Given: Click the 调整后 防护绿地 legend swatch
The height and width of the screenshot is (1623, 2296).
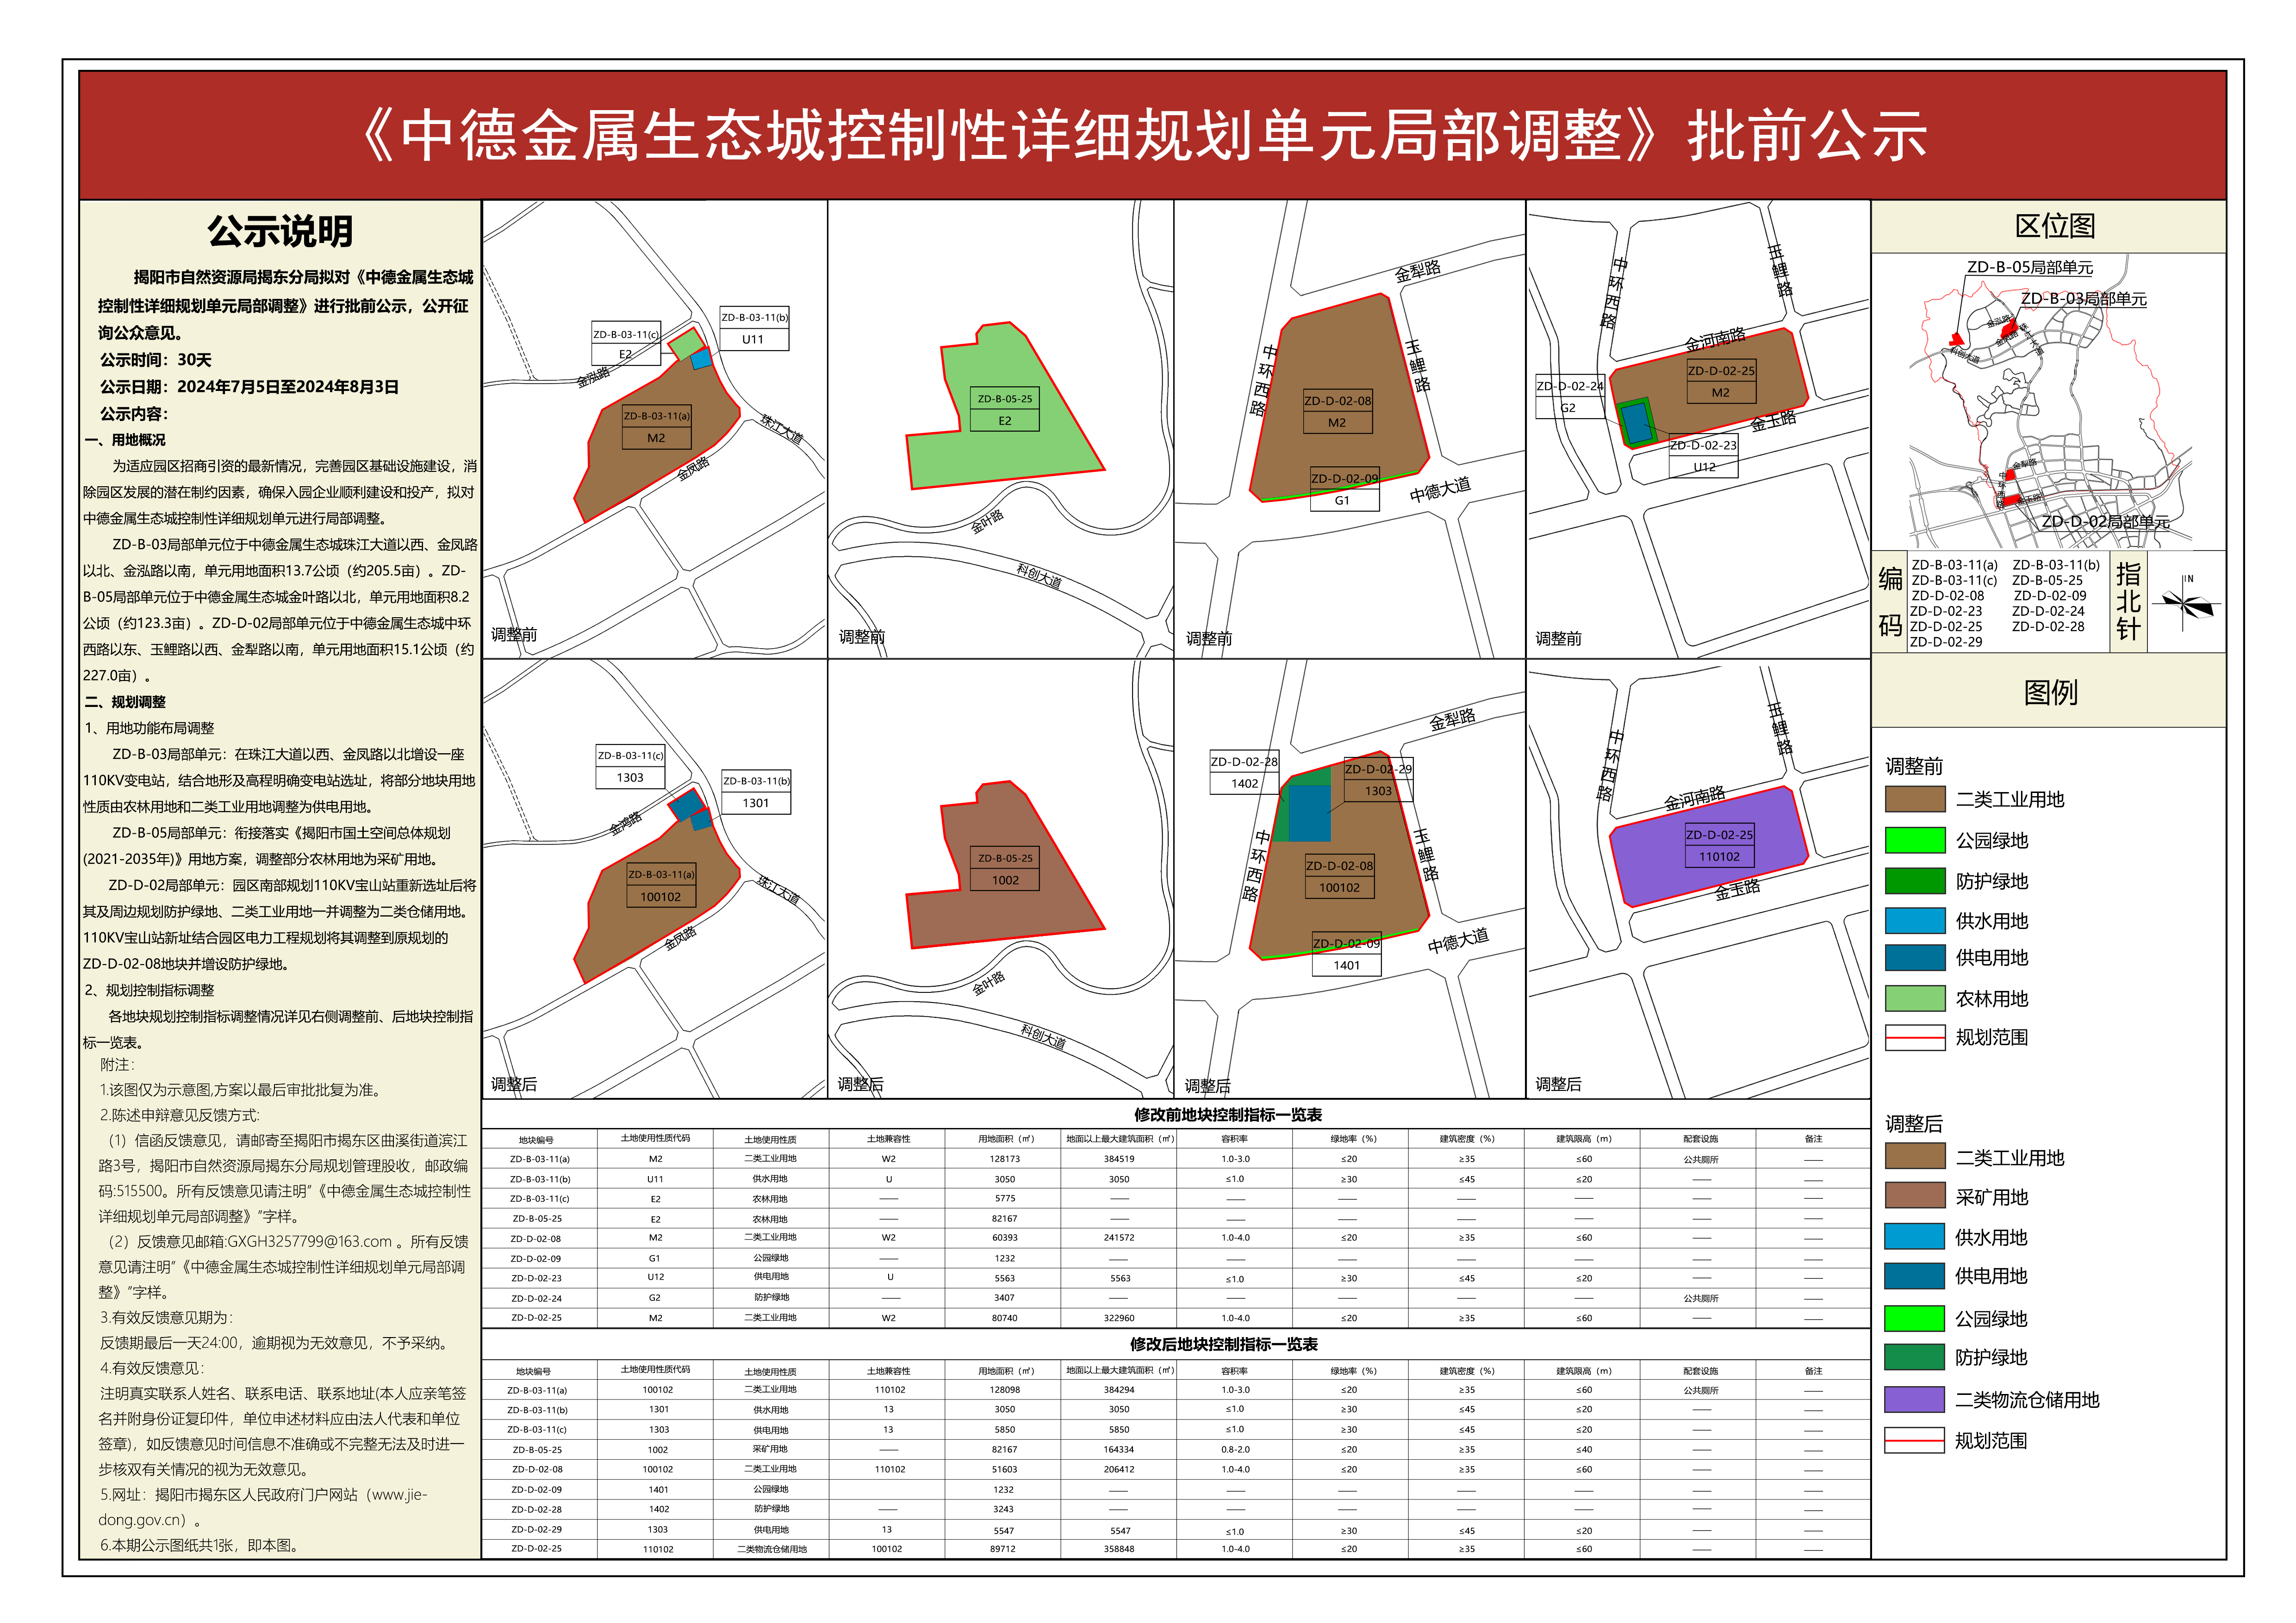Looking at the screenshot, I should (x=1914, y=1357).
